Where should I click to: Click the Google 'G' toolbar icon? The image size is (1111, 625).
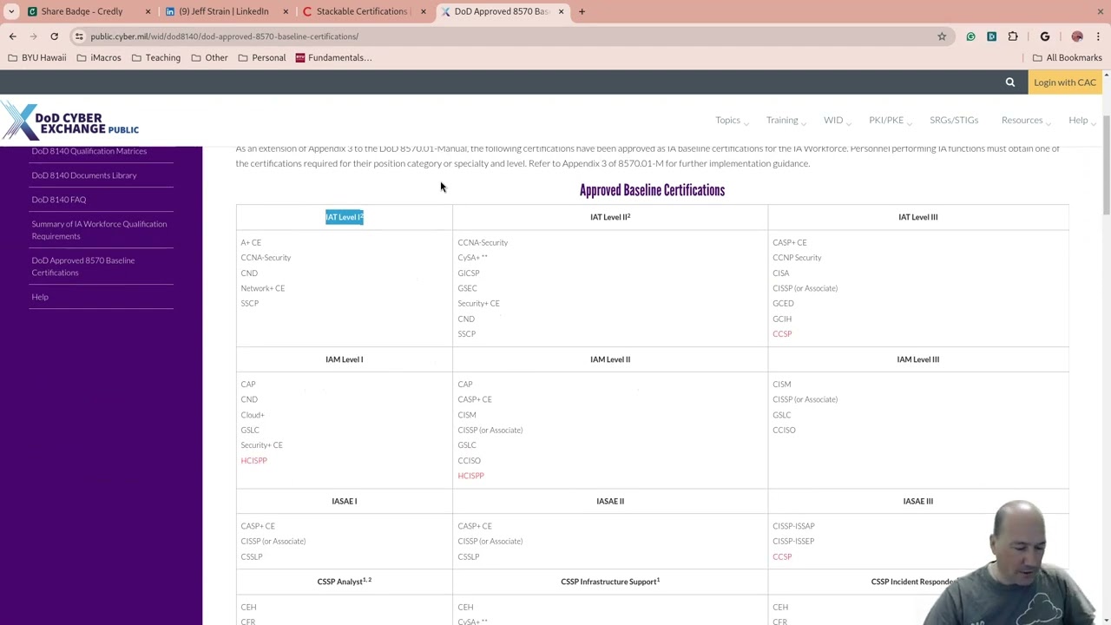pos(1045,36)
